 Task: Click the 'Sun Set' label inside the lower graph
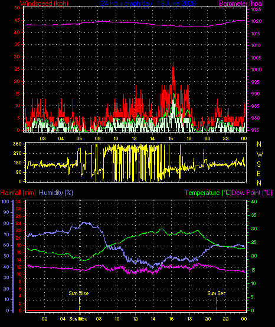coord(216,293)
